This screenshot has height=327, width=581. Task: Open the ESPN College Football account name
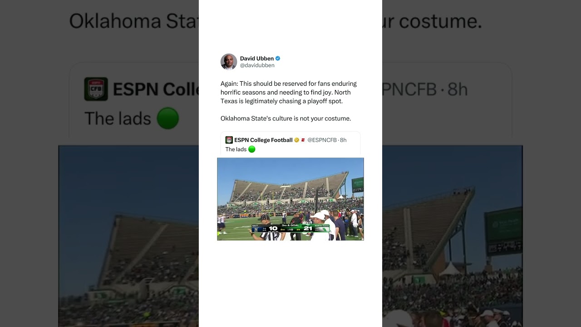click(x=263, y=140)
